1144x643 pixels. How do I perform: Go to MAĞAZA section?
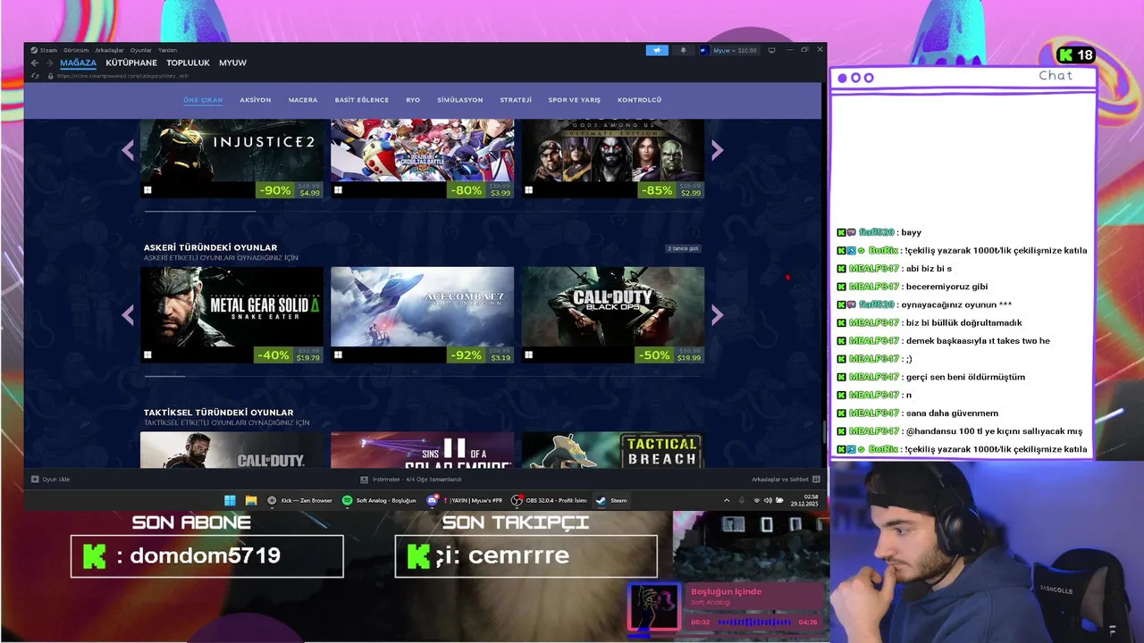(78, 63)
